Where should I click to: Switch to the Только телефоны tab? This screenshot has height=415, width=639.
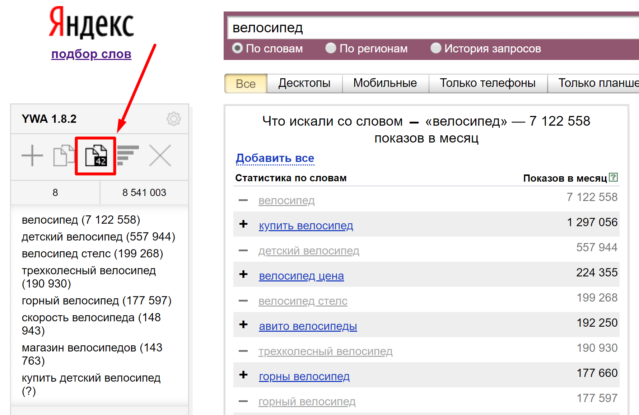click(x=488, y=83)
